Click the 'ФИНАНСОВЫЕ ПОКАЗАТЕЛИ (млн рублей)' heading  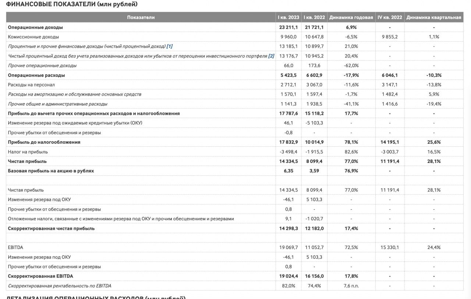72,4
